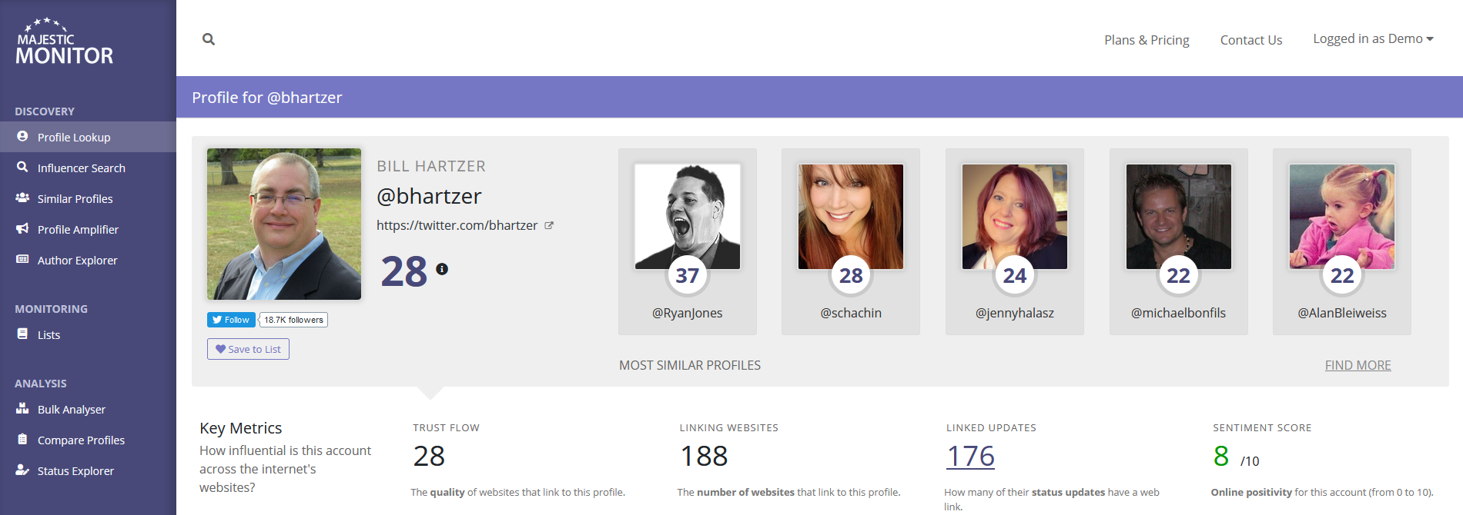This screenshot has width=1463, height=515.
Task: Open the Majestic Monitor logo
Action: [65, 42]
